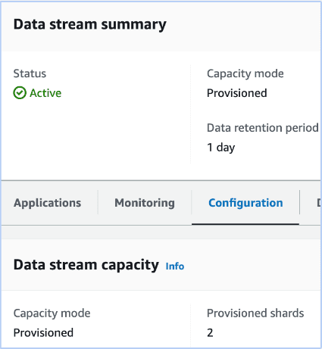
Task: Click the Data stream summary heading
Action: point(90,24)
